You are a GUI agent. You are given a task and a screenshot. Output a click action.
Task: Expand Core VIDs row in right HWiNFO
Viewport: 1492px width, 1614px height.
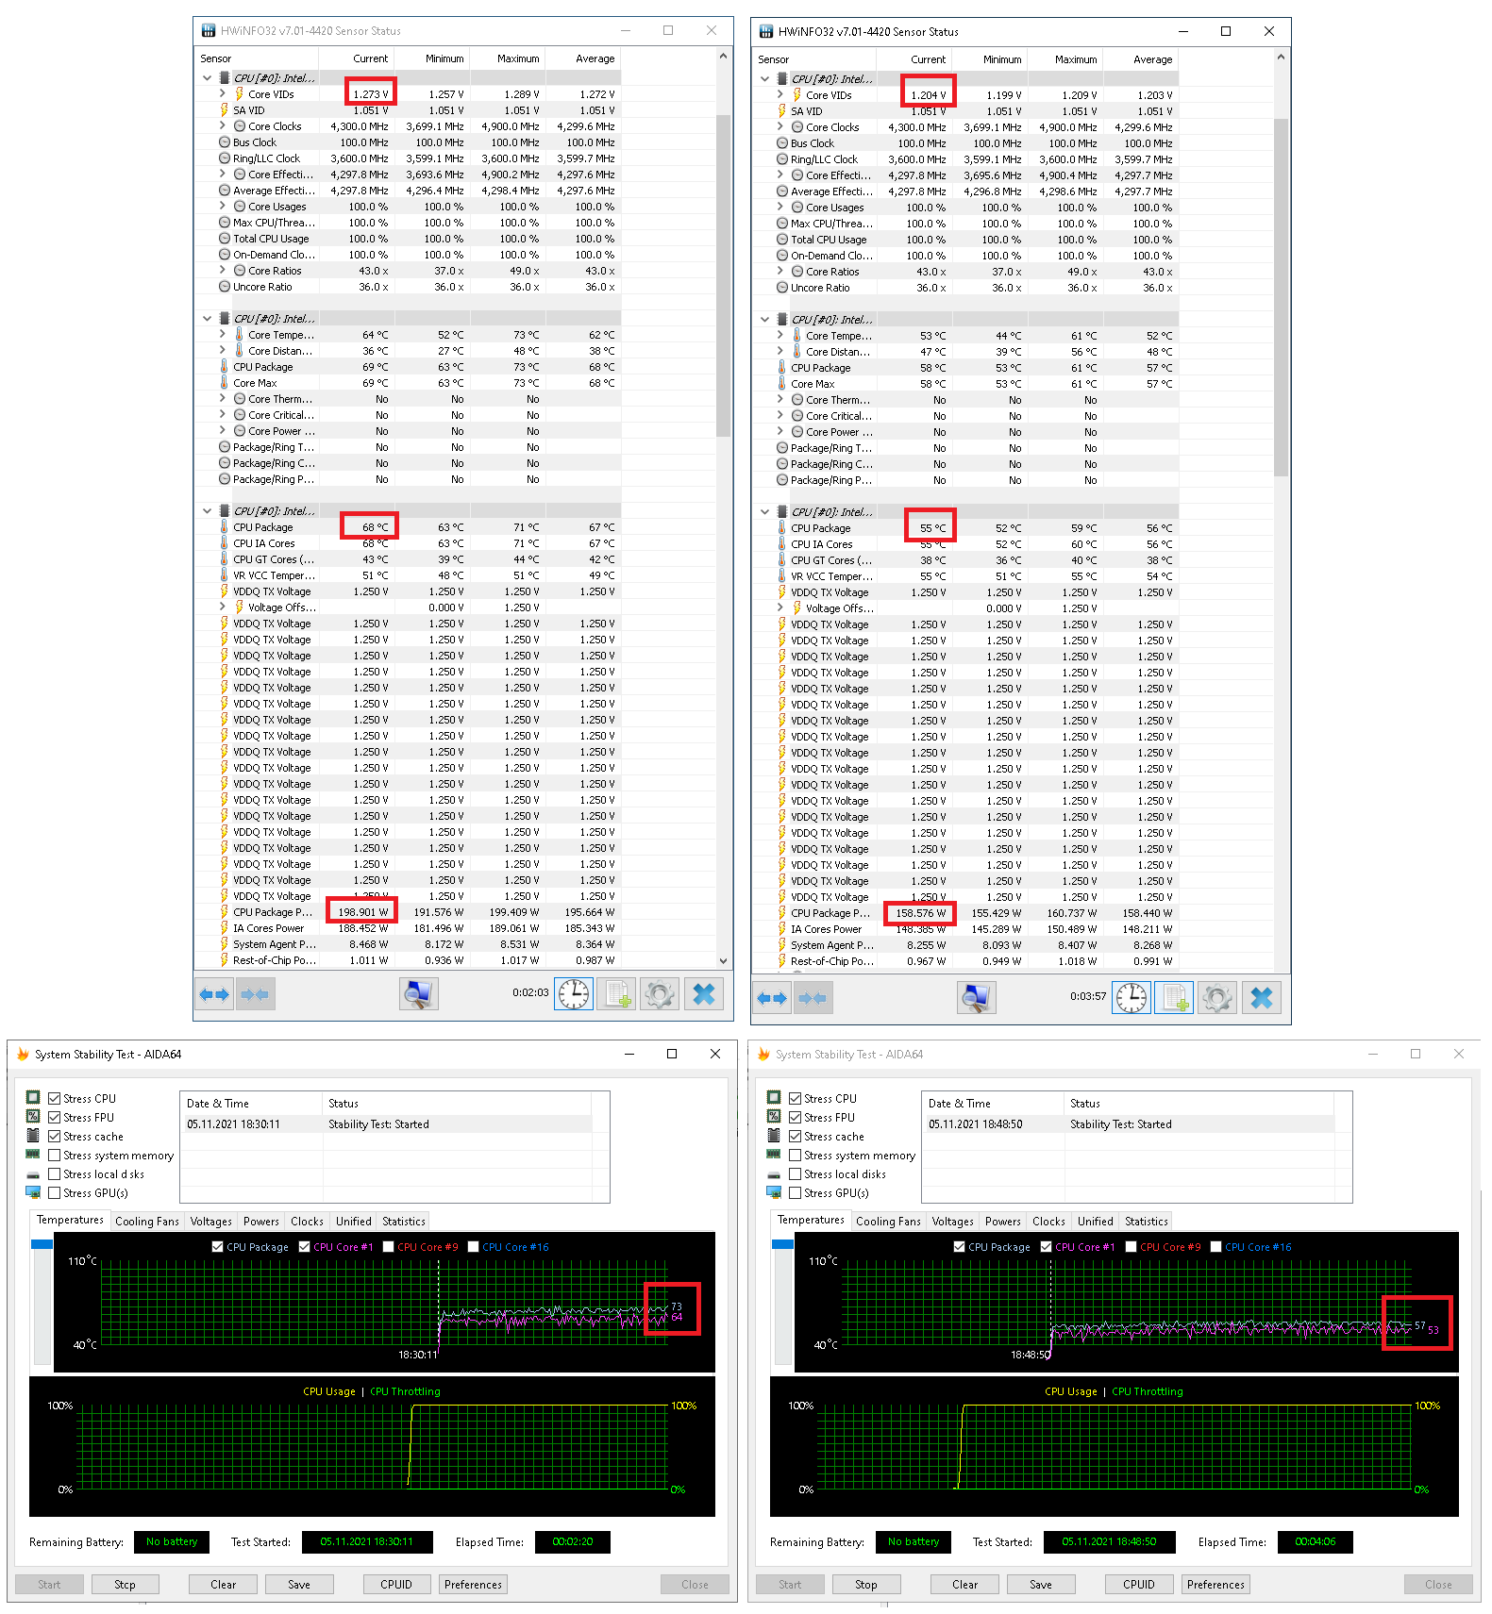point(780,95)
